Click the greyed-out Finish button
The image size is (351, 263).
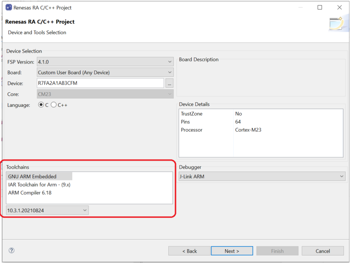[277, 251]
